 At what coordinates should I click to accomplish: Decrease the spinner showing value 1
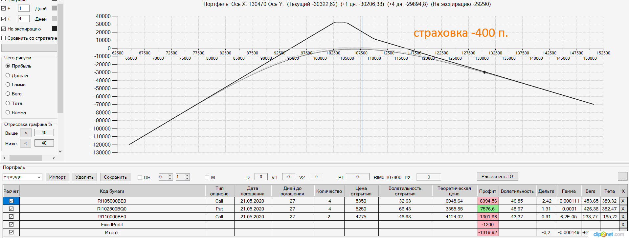187,179
